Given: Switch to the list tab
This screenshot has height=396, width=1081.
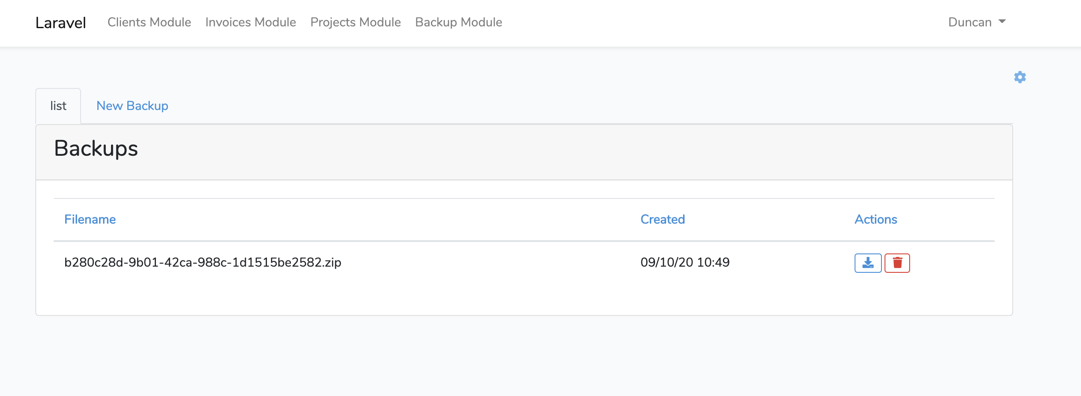Looking at the screenshot, I should tap(58, 106).
